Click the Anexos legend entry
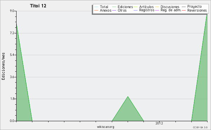 103,10
